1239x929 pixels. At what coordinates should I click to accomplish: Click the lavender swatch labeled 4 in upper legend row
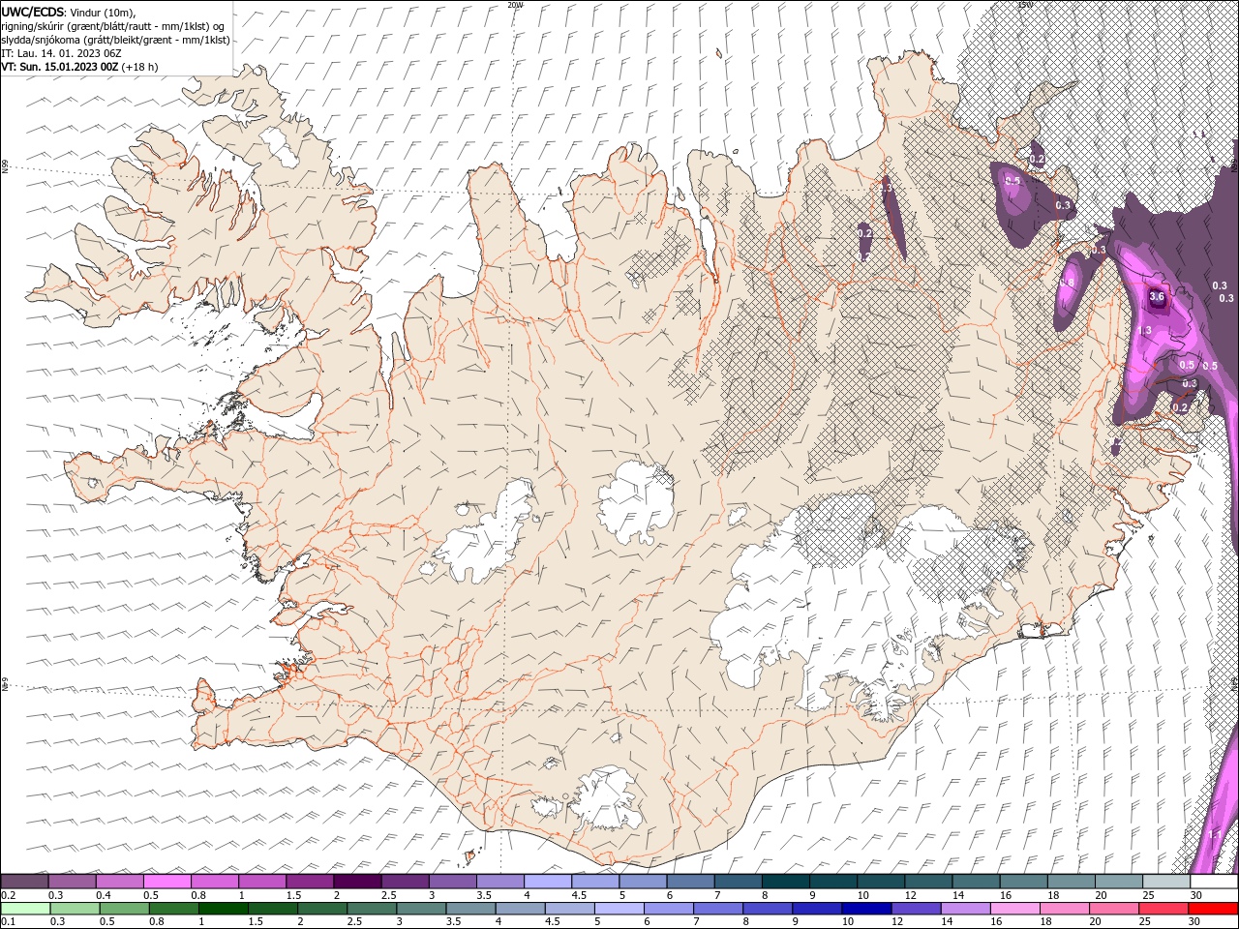[548, 882]
